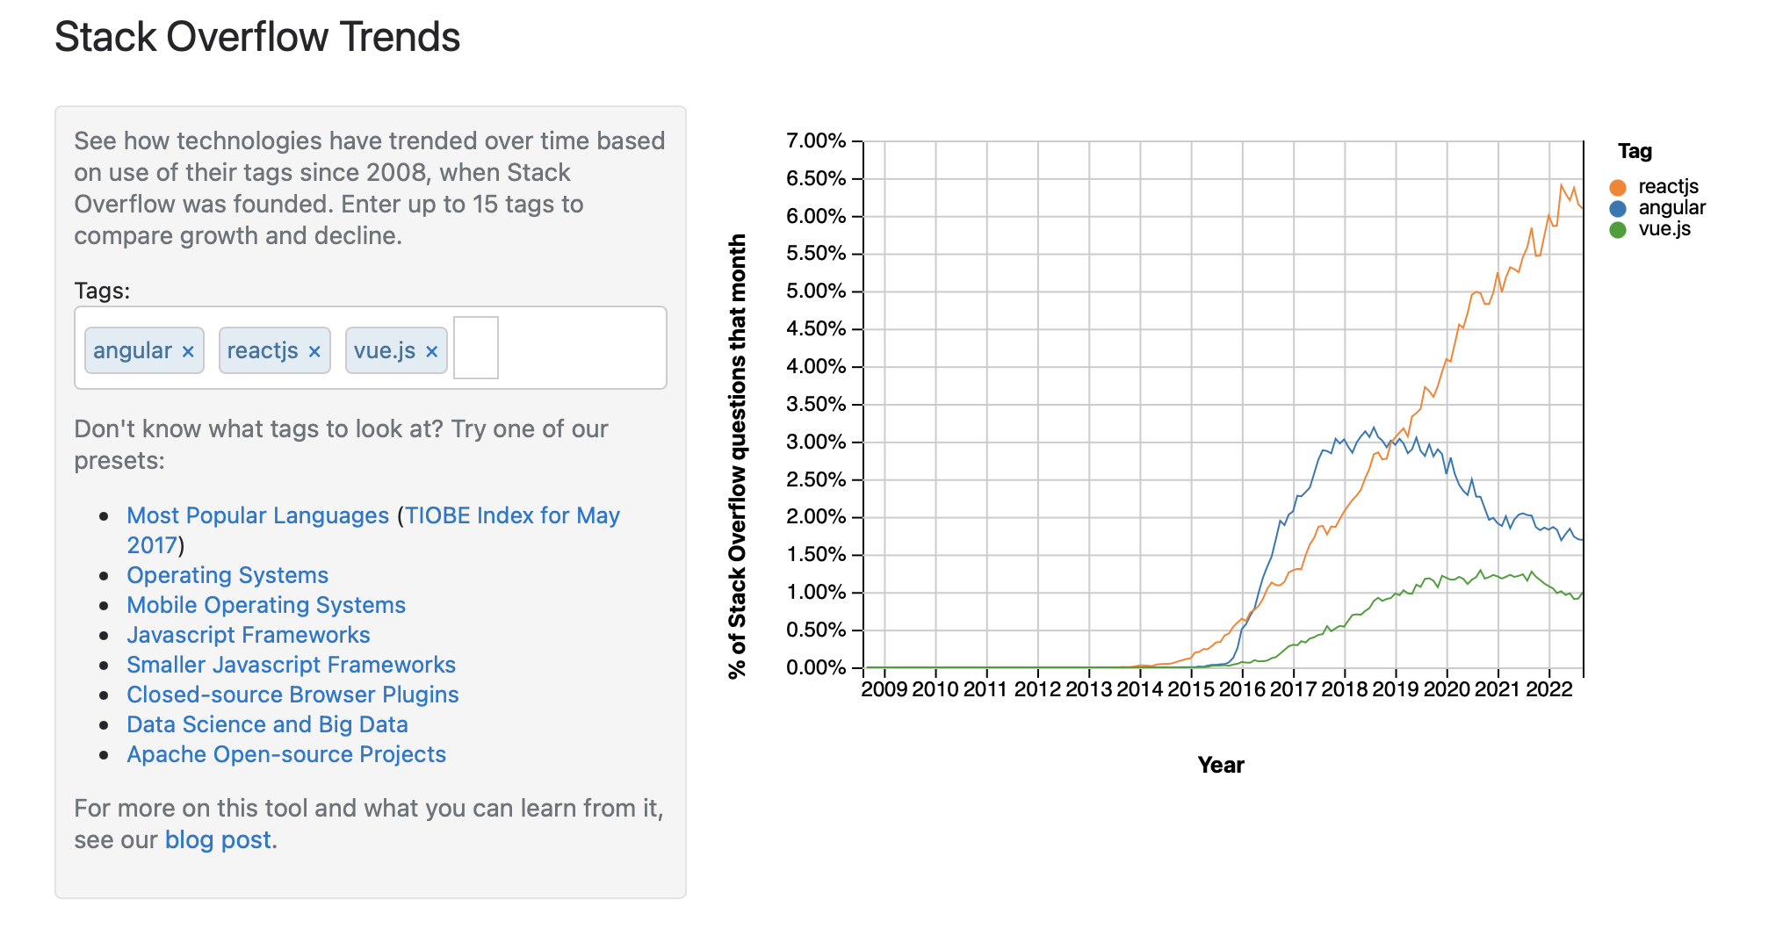Select the Closed-source Browser Plugins preset

pos(292,695)
